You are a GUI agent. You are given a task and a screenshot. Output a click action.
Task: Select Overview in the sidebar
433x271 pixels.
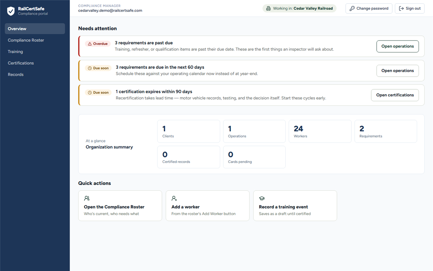(x=35, y=29)
